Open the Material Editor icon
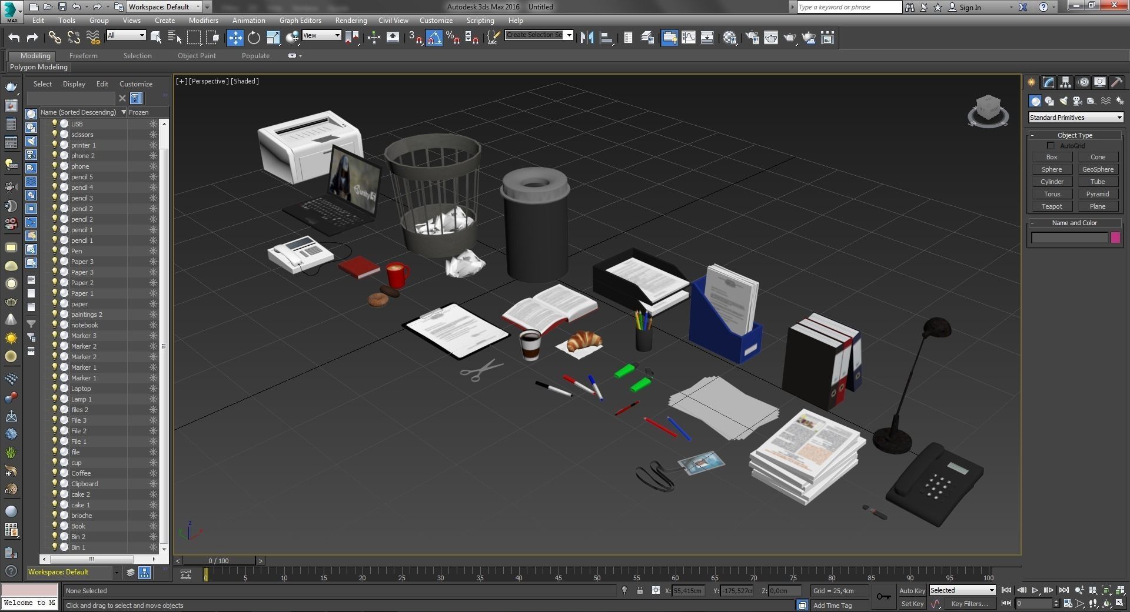 pyautogui.click(x=730, y=38)
